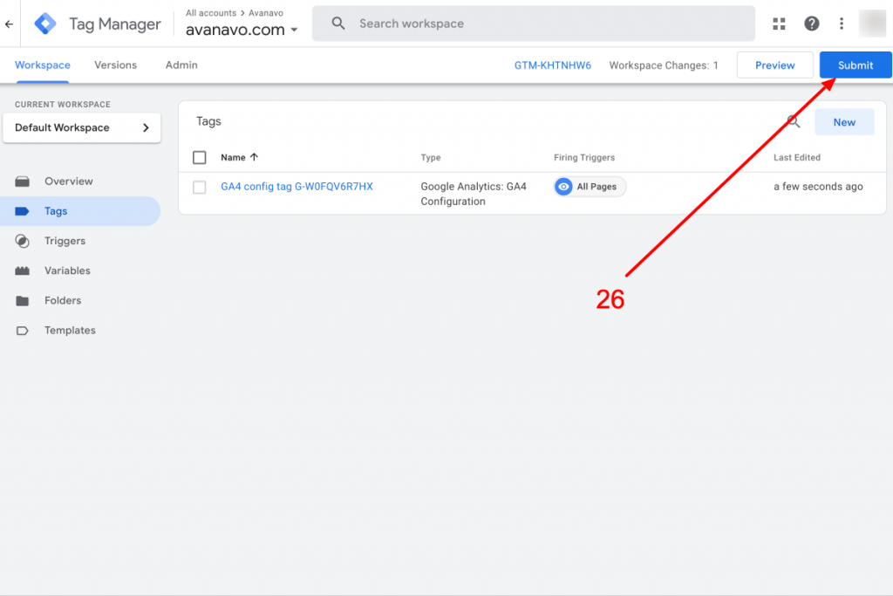Image resolution: width=893 pixels, height=596 pixels.
Task: Open the avanavo.com container dropdown
Action: coord(242,30)
